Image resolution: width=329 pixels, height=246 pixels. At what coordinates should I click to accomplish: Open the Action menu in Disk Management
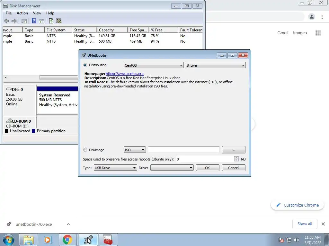22,13
